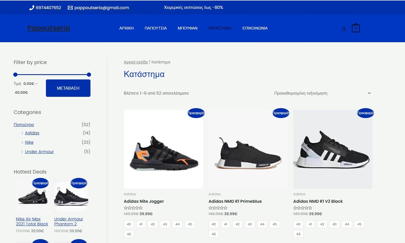
Task: Open the Προκαθορισμένη ταξινόμηση sorting dropdown
Action: pyautogui.click(x=322, y=93)
